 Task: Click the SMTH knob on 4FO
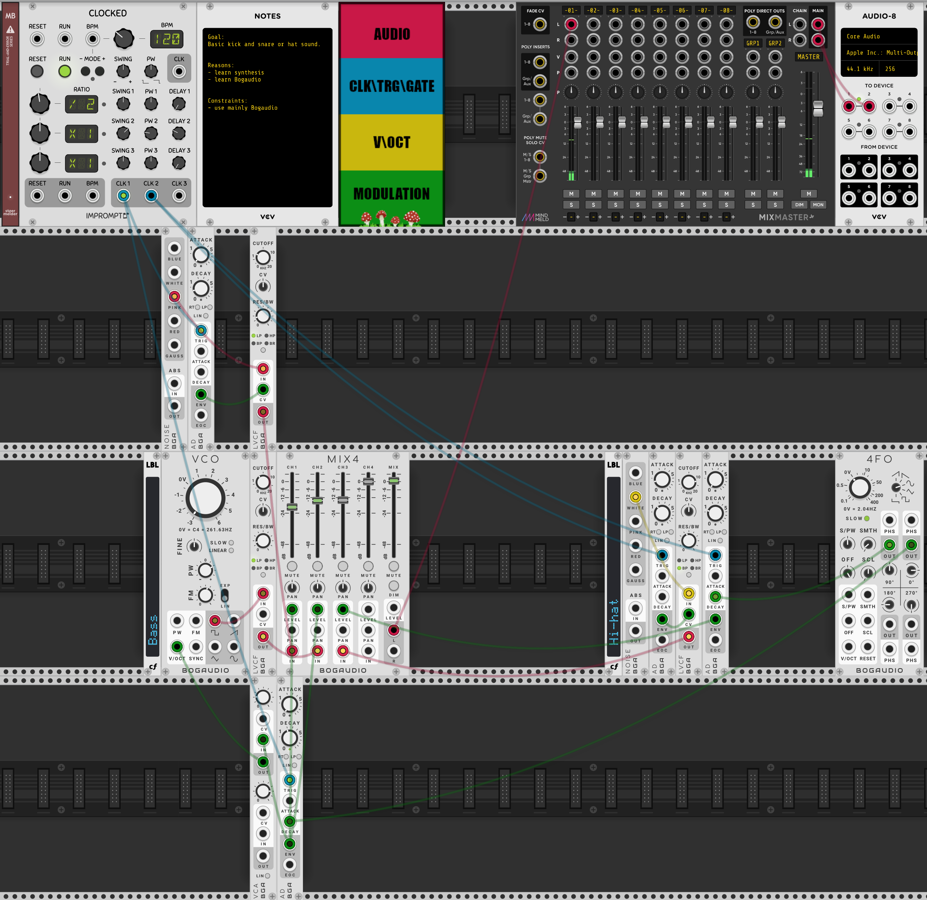coord(868,544)
